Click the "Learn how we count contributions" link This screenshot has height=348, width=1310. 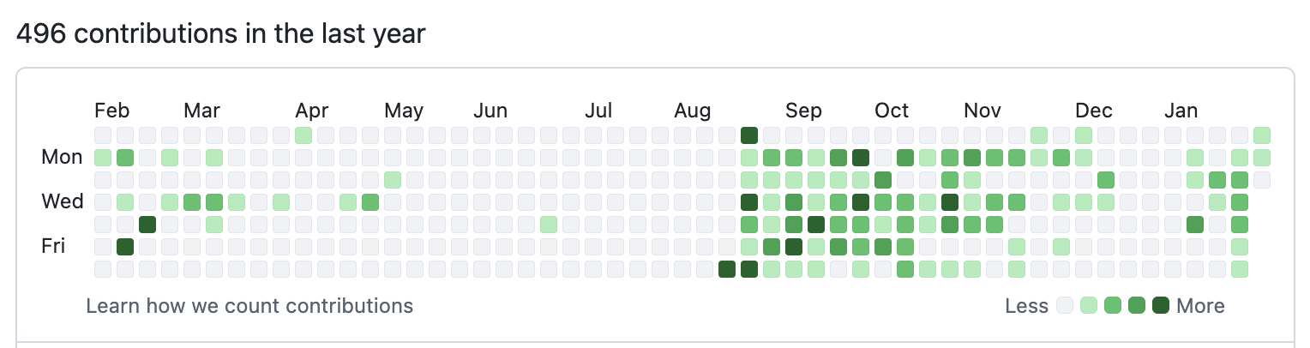click(x=249, y=306)
